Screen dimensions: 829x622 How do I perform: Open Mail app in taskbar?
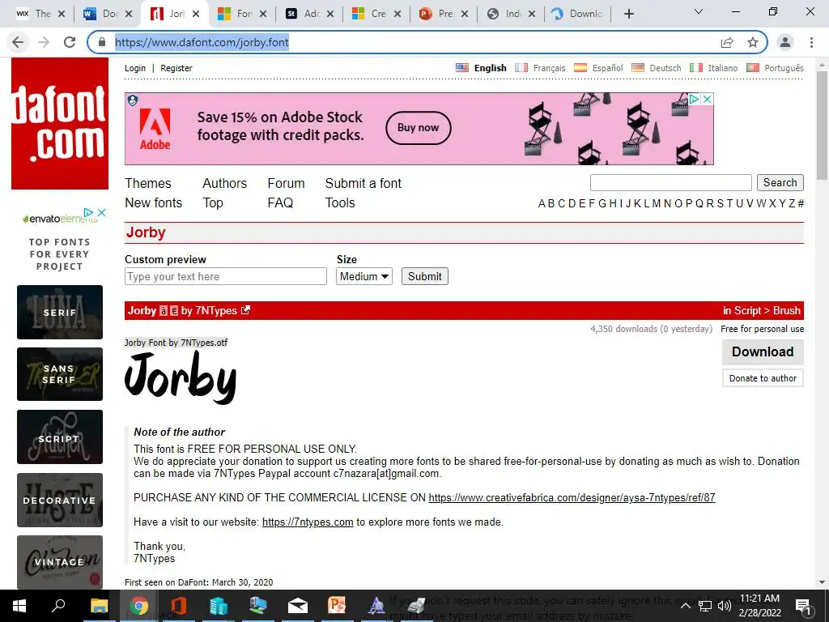point(298,606)
